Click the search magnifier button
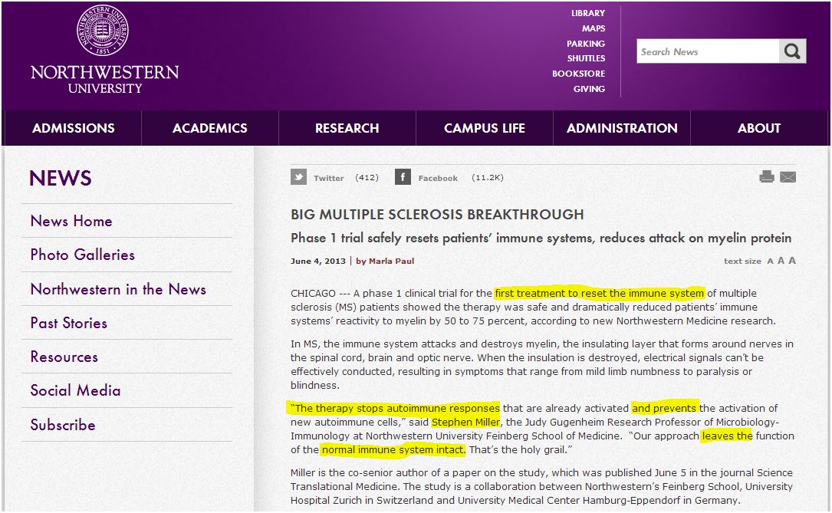Screen dimensions: 832x513 pyautogui.click(x=792, y=51)
